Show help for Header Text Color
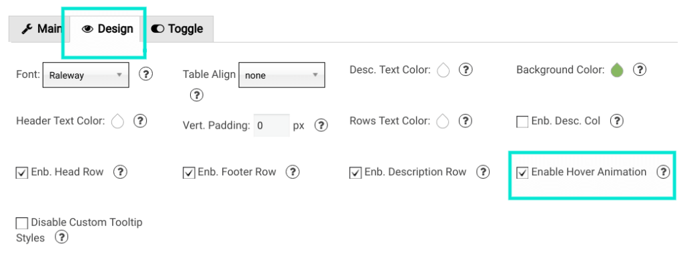The image size is (683, 254). pyautogui.click(x=139, y=121)
